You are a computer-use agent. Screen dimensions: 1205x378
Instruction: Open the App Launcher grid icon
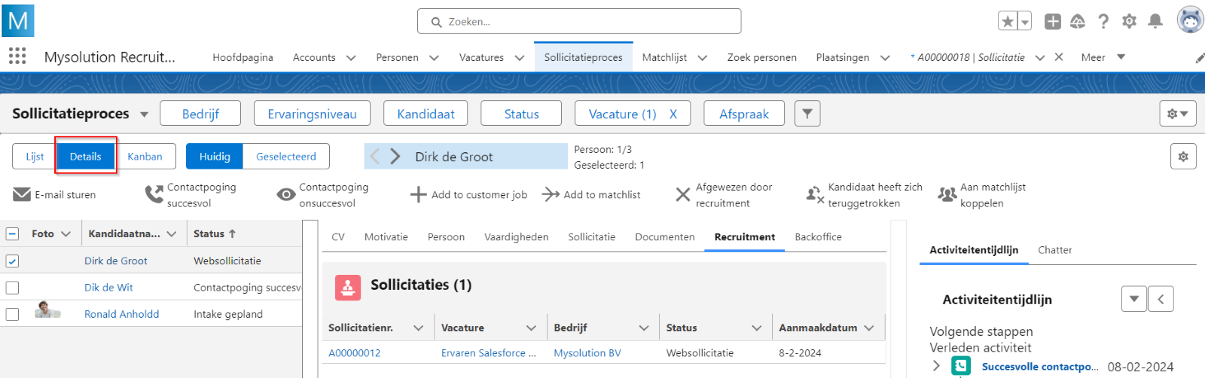click(x=17, y=56)
